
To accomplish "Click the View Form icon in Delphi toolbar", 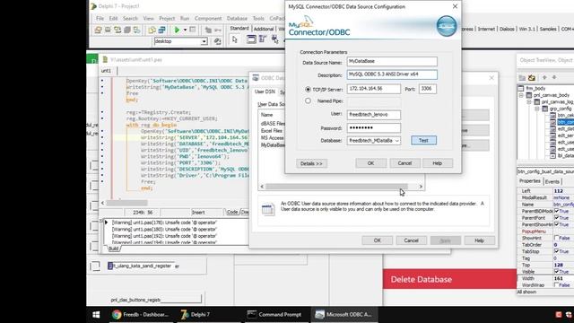I will point(161,30).
